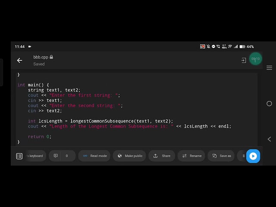The image size is (276, 207).
Task: Tap the do-not-disturb icon in the status bar
Action: point(213,47)
